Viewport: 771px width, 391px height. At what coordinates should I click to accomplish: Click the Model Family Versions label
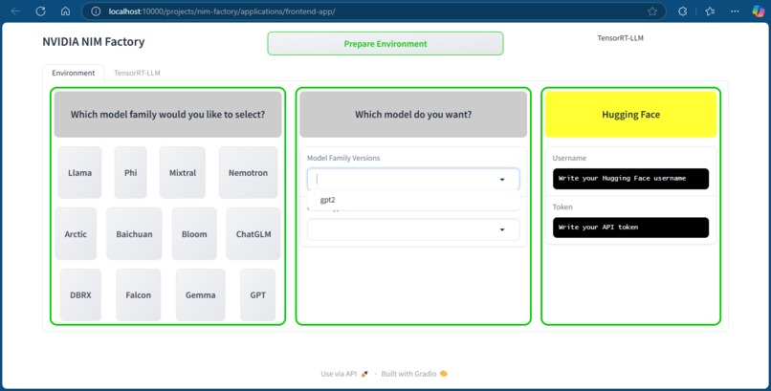pos(343,158)
